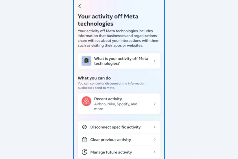238x159 pixels.
Task: Click the clock icon for future activity
Action: pyautogui.click(x=84, y=152)
